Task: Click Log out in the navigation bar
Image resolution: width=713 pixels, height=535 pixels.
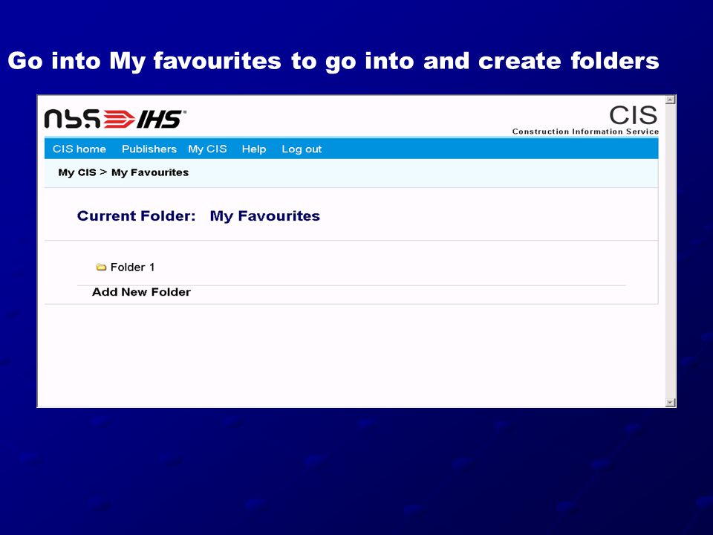Action: coord(302,149)
